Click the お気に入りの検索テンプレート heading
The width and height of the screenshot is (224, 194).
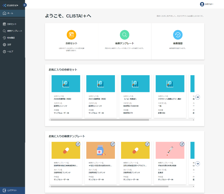pos(67,136)
